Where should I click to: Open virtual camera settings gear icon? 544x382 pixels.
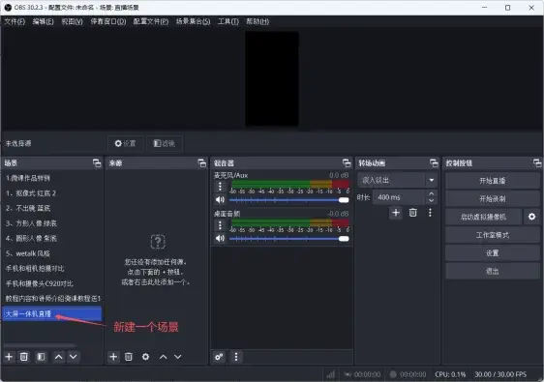pos(531,217)
